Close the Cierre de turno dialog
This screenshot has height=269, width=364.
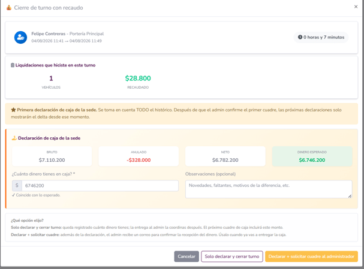click(x=356, y=7)
